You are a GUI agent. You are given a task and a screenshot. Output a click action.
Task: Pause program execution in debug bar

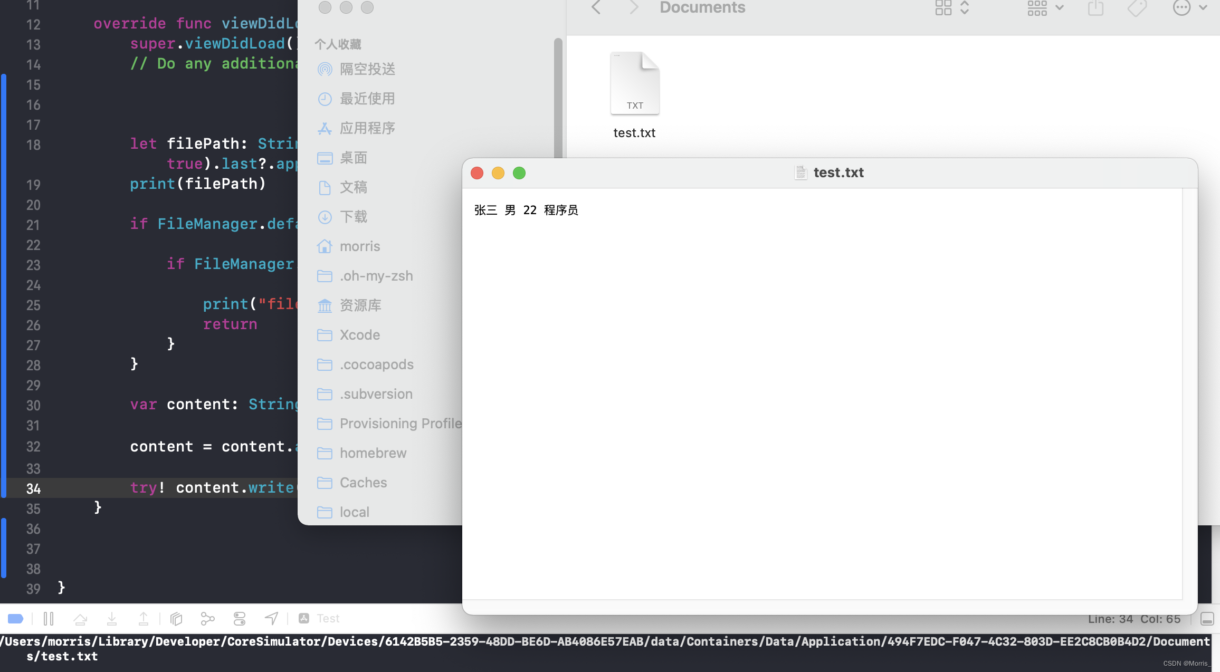(x=49, y=618)
